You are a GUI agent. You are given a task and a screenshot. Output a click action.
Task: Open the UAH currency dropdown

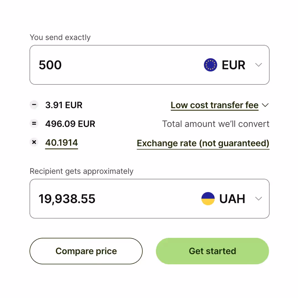click(259, 198)
